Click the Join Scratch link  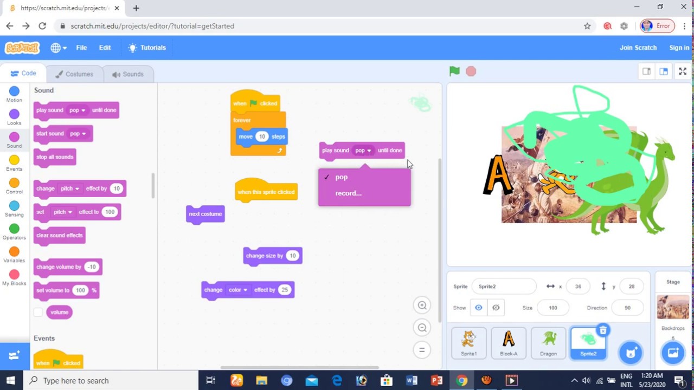[638, 48]
